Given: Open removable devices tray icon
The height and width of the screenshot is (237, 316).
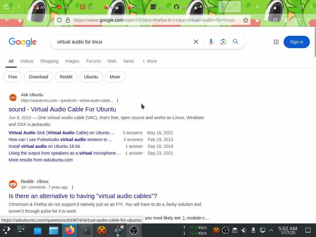Looking at the screenshot, I should (253, 230).
